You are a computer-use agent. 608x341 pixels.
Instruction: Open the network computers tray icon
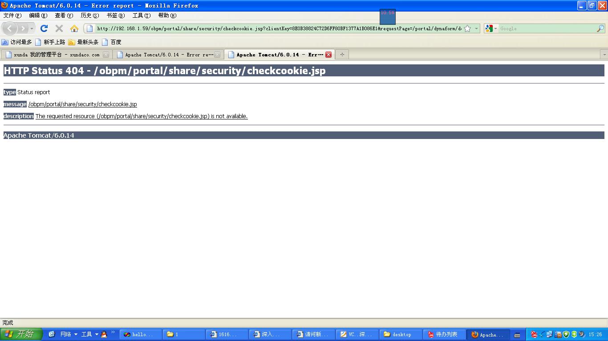(x=550, y=334)
